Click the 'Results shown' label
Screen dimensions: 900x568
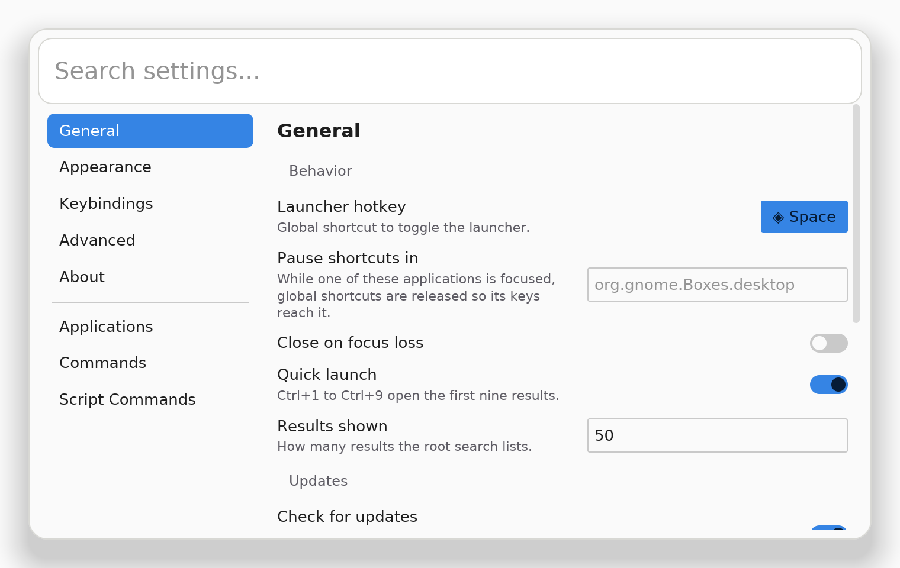(x=332, y=426)
